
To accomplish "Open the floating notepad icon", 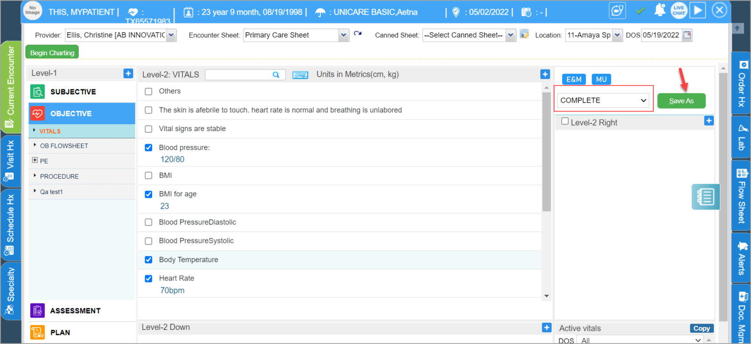I will coord(706,197).
